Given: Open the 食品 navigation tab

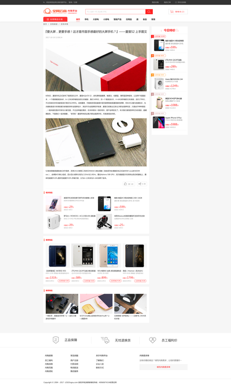Looking at the screenshot, I should pyautogui.click(x=145, y=19).
